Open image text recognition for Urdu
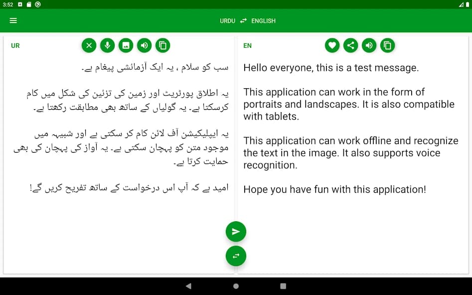This screenshot has width=472, height=295. [126, 45]
